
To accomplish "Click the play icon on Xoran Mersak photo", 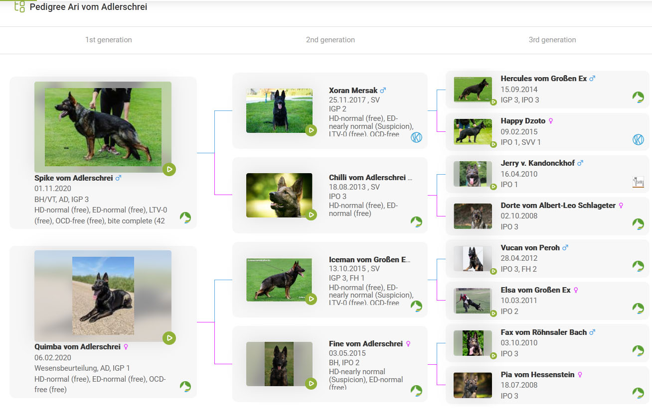I will 311,130.
